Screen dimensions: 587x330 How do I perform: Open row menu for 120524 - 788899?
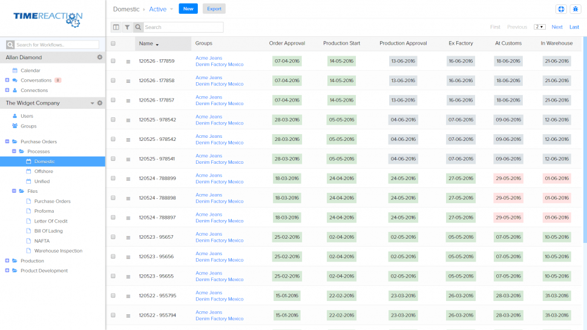128,179
